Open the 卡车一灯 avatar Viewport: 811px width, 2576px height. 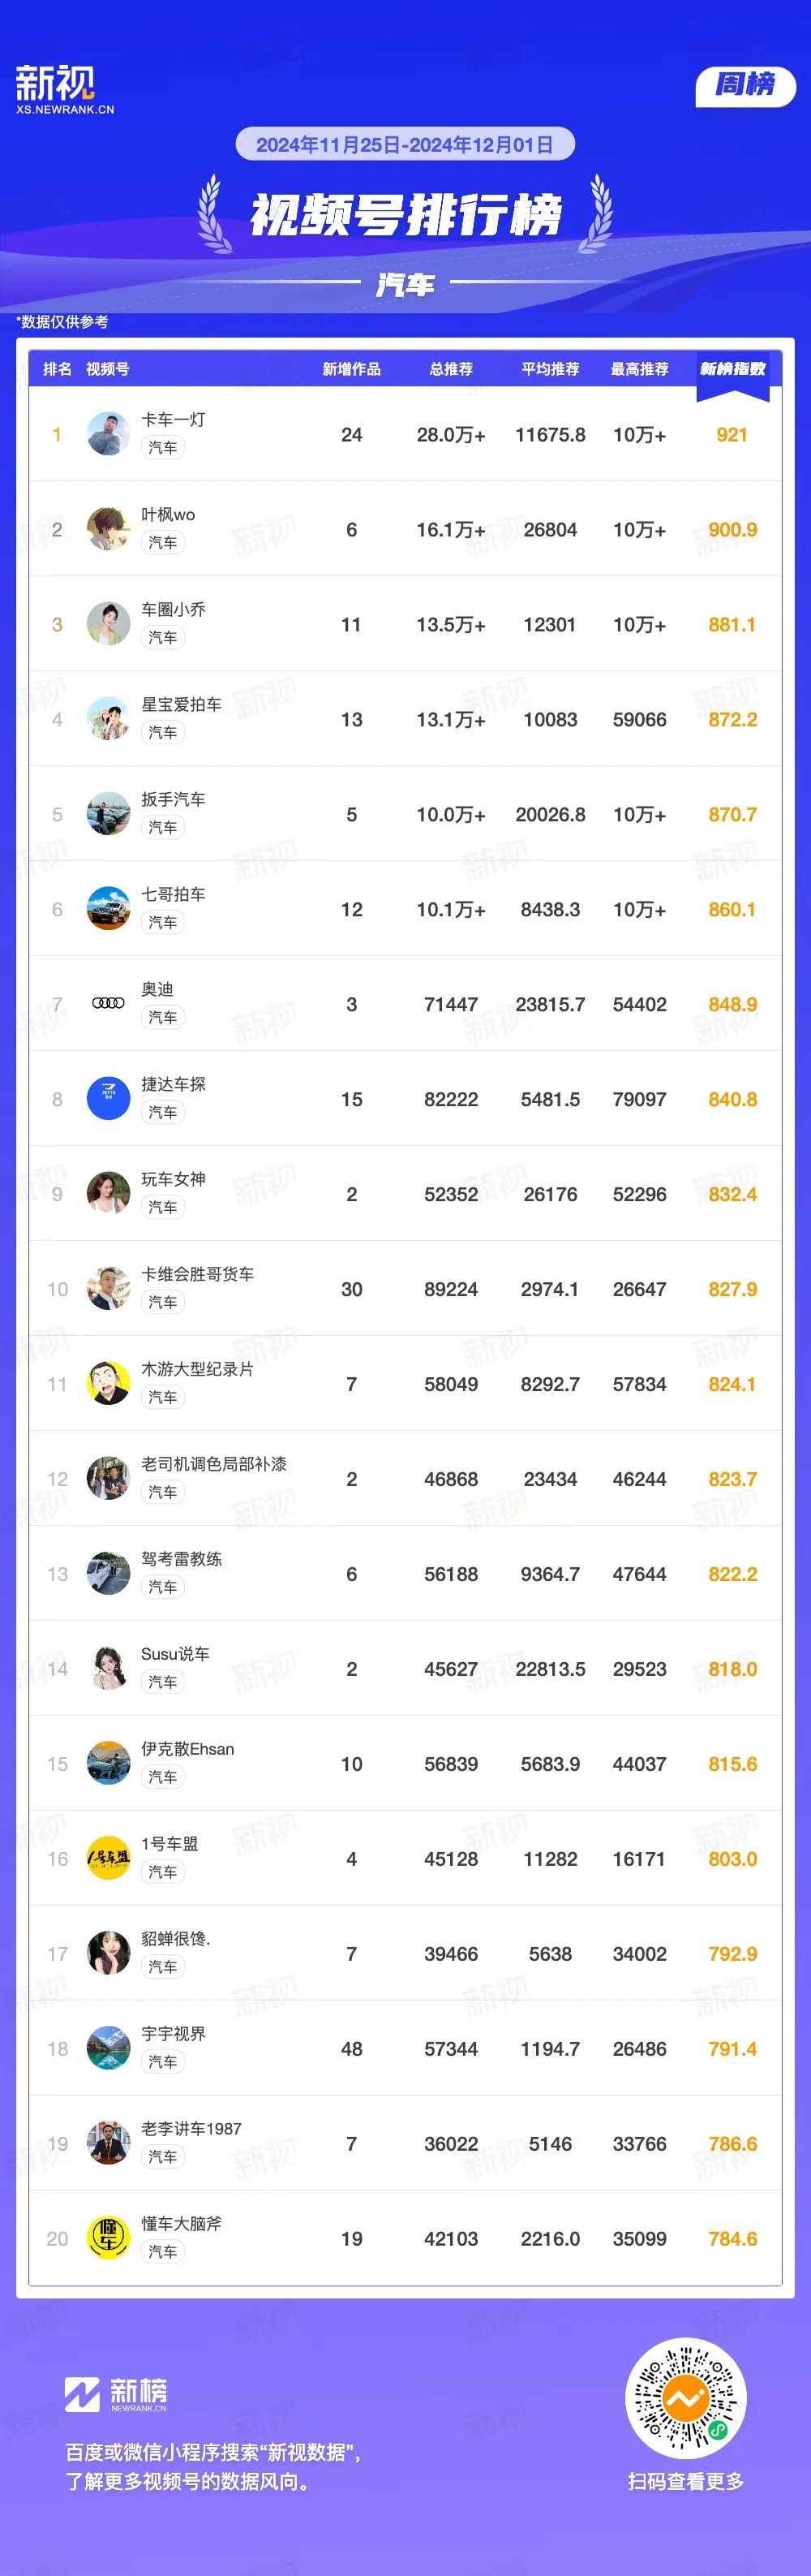108,434
